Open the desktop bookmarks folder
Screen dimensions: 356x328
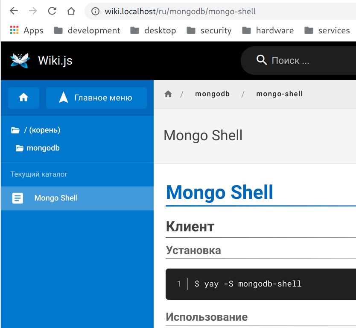coord(153,30)
